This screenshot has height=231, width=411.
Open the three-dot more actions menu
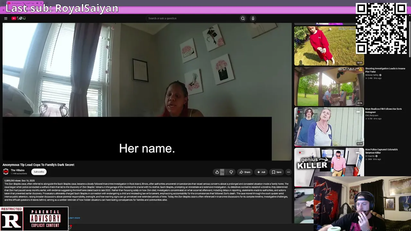288,172
